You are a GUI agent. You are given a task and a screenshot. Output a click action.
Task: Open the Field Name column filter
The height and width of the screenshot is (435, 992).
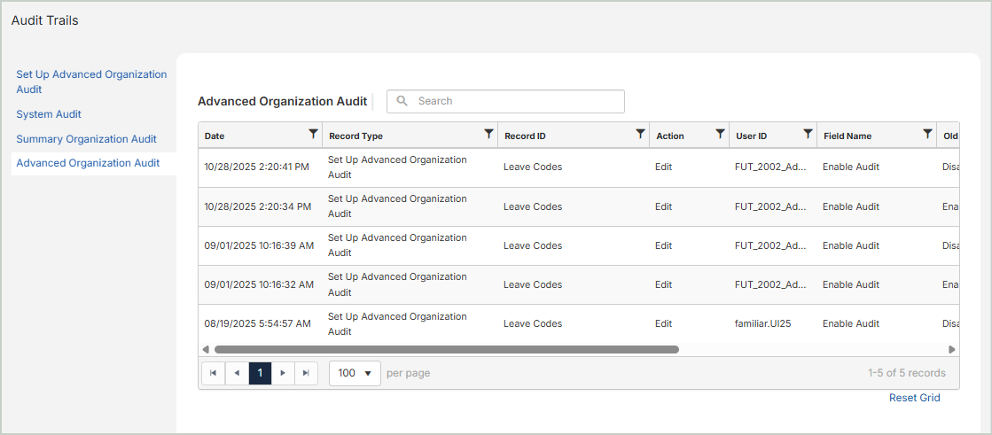927,135
